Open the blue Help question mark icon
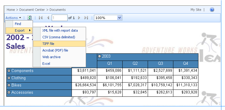Image resolution: width=225 pixels, height=110 pixels. 212,10
